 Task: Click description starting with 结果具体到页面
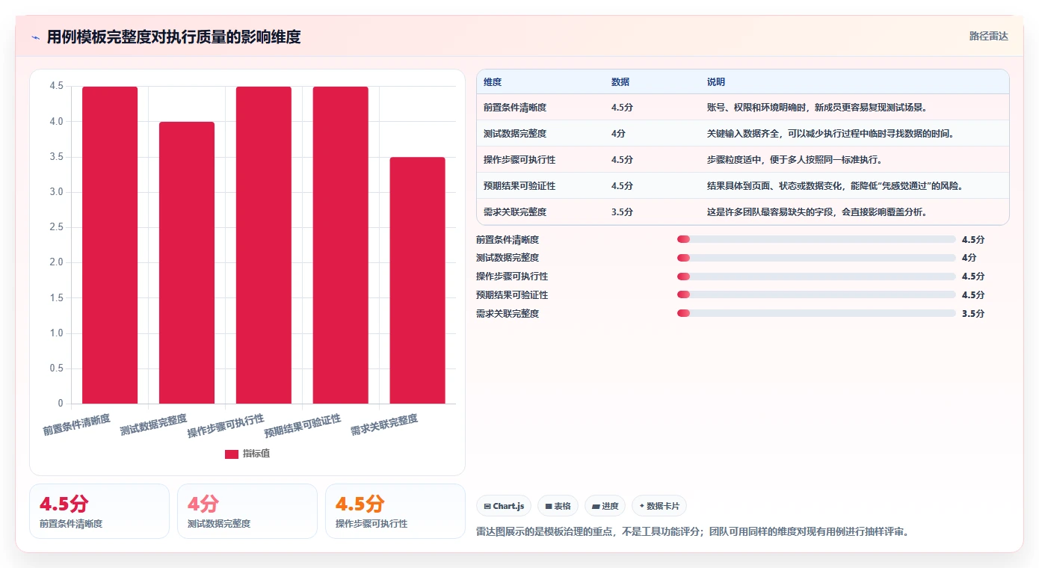click(x=835, y=185)
